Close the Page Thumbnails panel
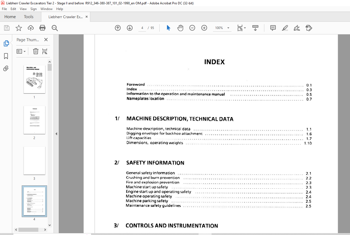 click(46, 40)
